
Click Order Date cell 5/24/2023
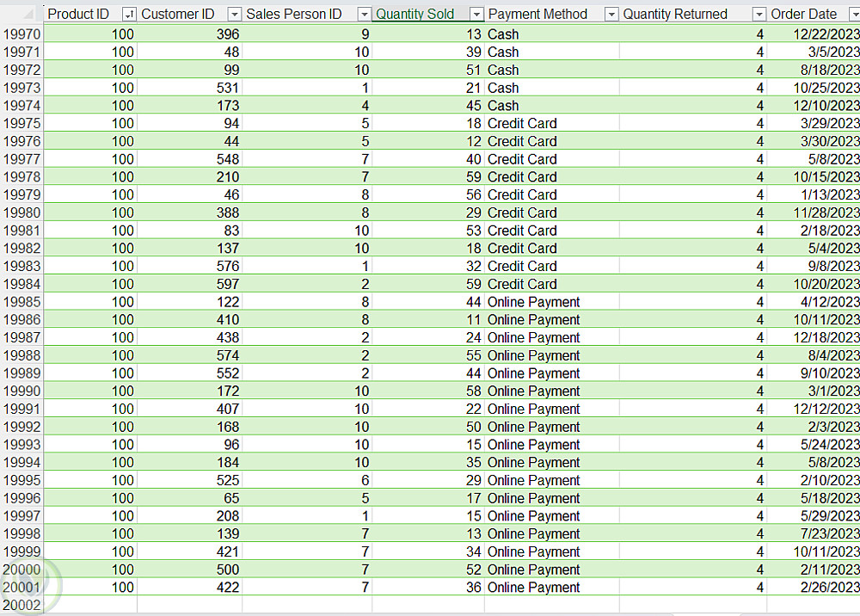pos(814,445)
